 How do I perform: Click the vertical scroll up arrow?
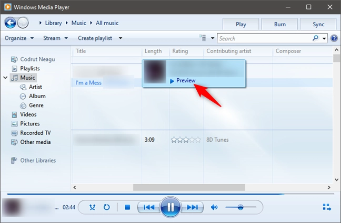336,50
